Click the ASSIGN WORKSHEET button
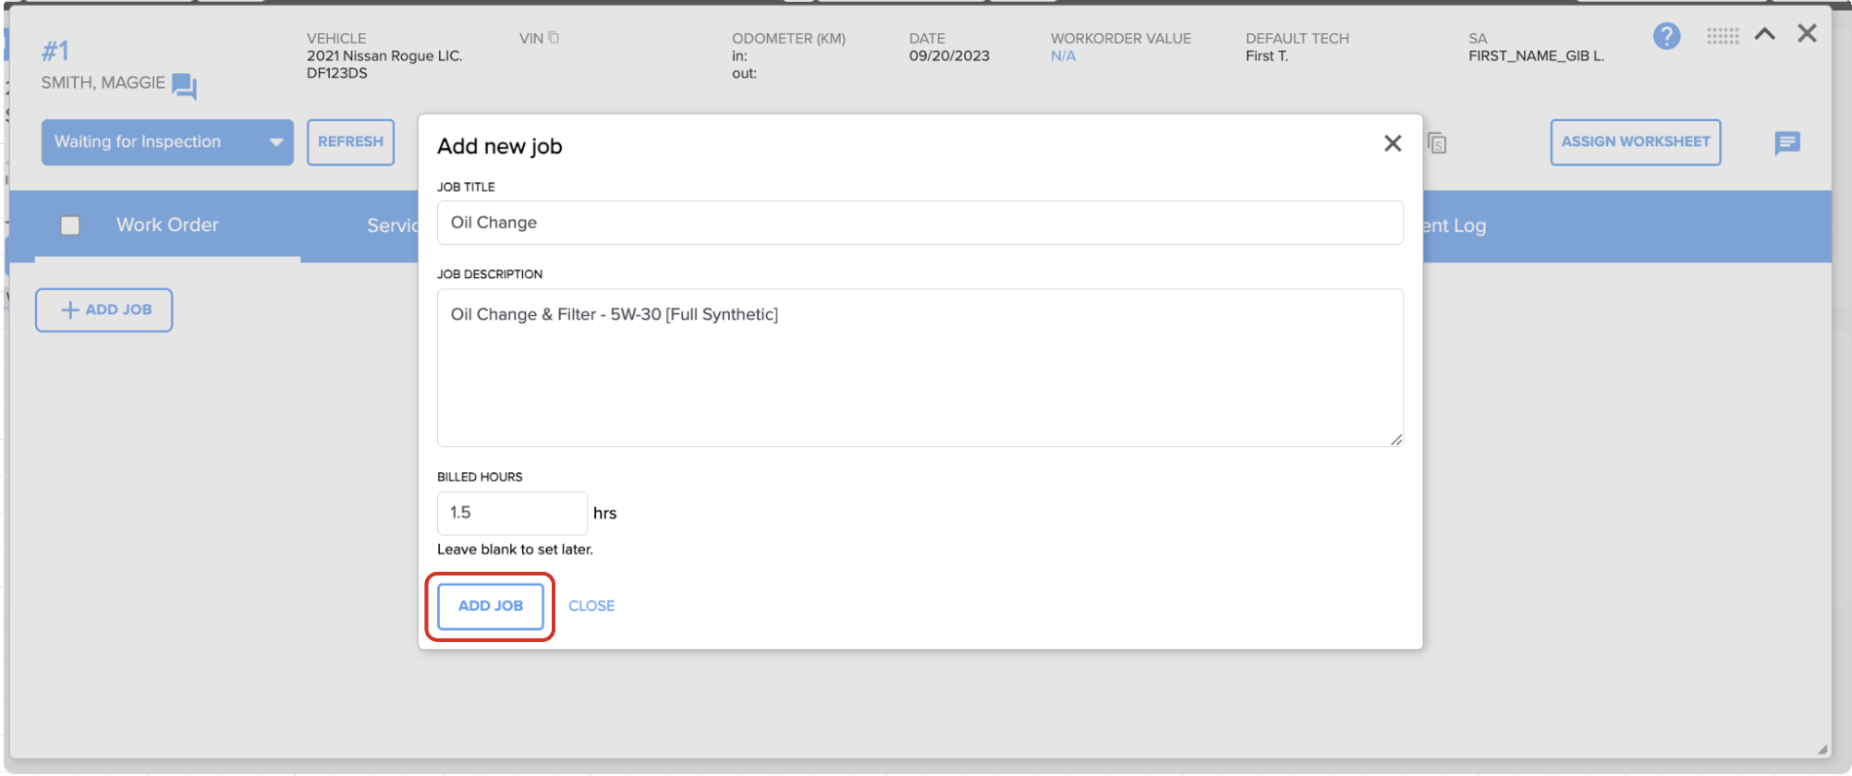 [x=1635, y=142]
